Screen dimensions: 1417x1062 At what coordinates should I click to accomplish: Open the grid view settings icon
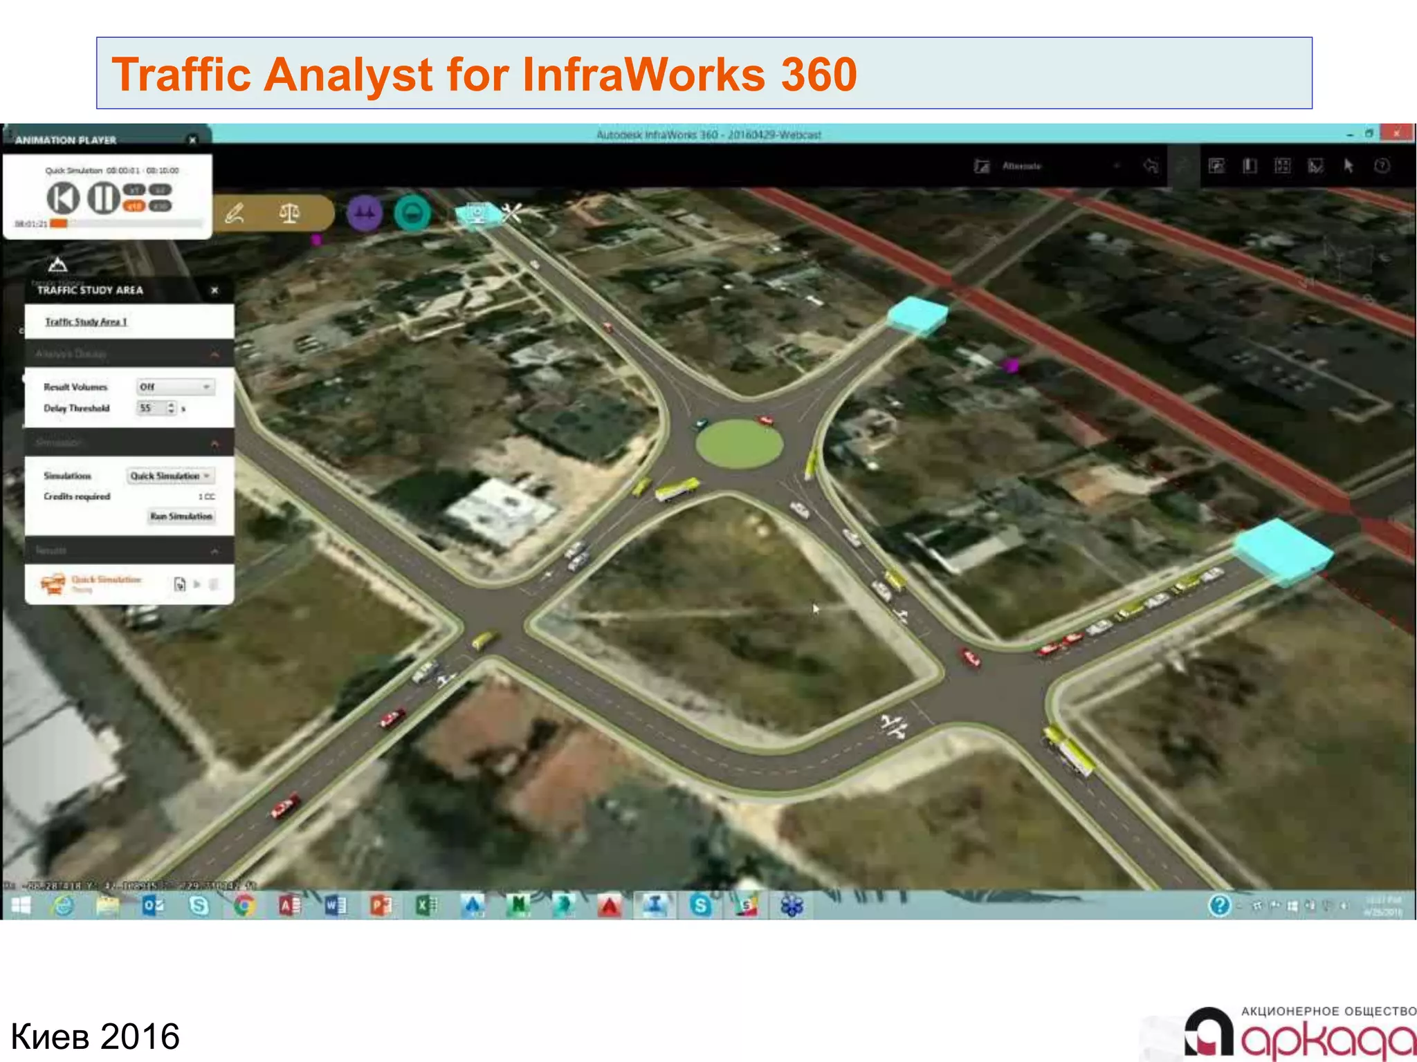(x=1283, y=166)
